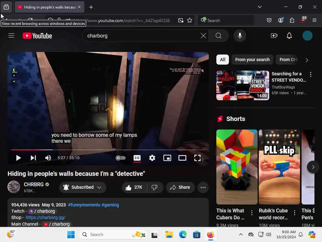Start voice search with microphone

tap(240, 36)
